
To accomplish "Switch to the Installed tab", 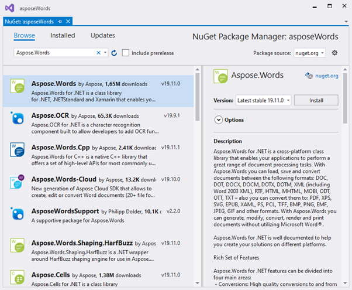I will 63,35.
